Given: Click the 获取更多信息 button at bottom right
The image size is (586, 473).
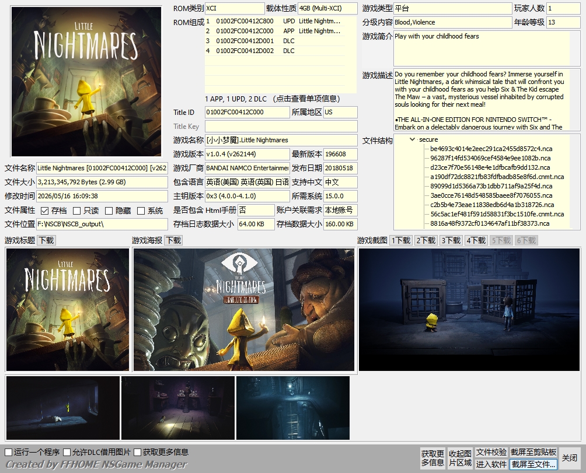Looking at the screenshot, I should click(432, 458).
